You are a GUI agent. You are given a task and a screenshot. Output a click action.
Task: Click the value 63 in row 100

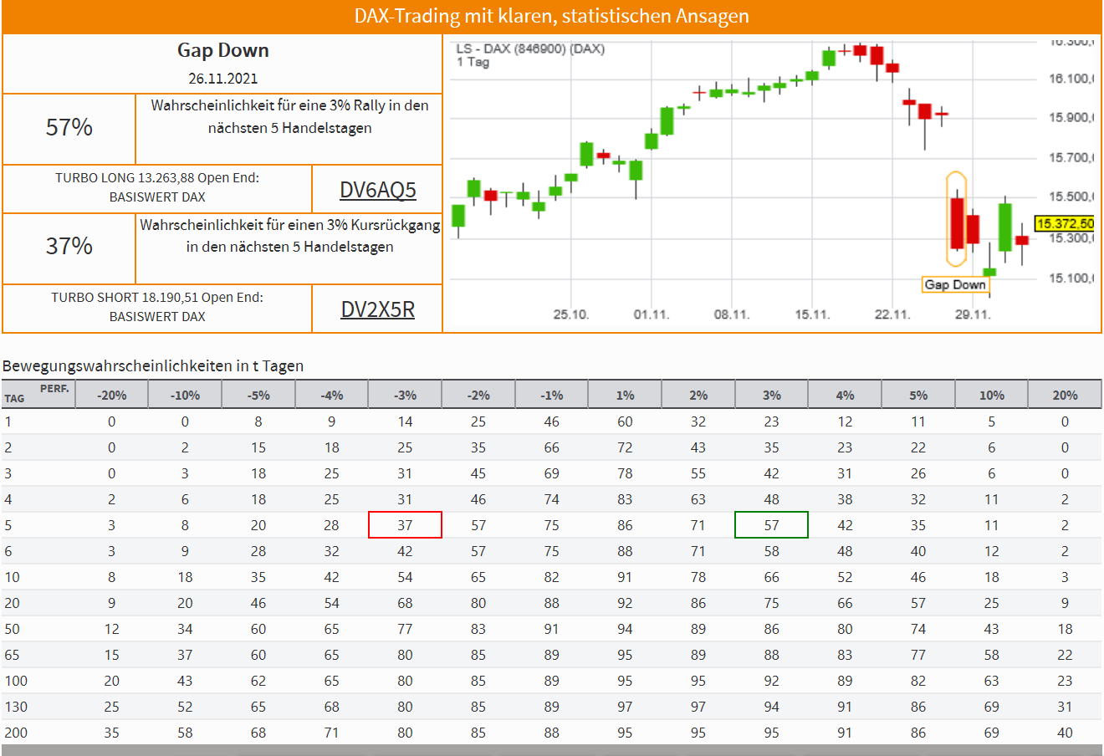tap(991, 681)
